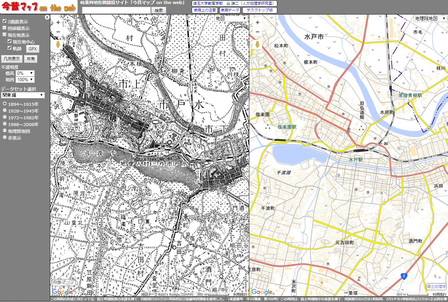Open right map type dropdown 地理院地図
448x302 pixels.
pyautogui.click(x=430, y=19)
